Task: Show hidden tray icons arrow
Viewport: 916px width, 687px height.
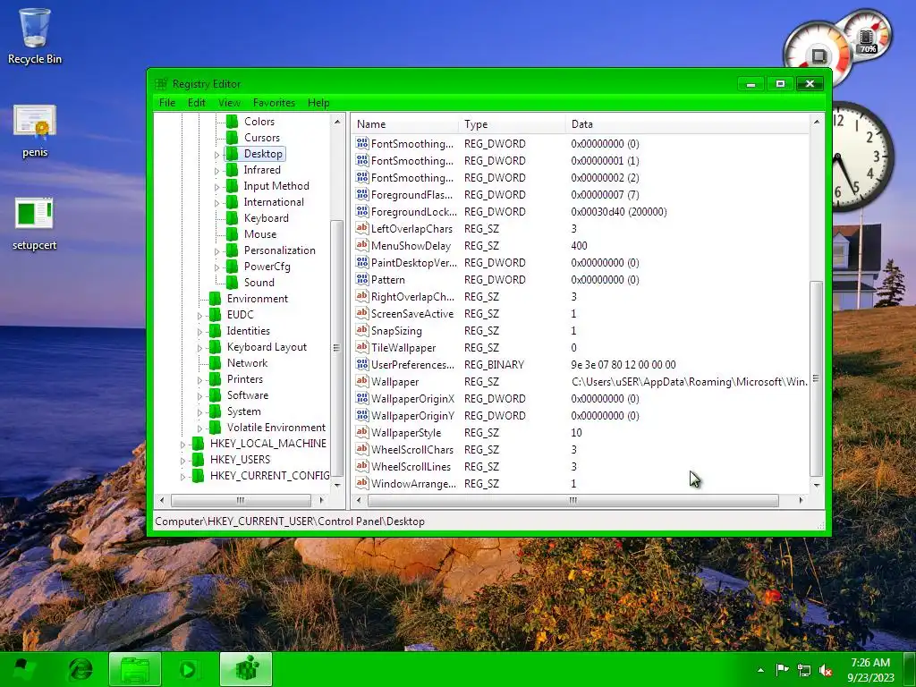Action: point(760,670)
